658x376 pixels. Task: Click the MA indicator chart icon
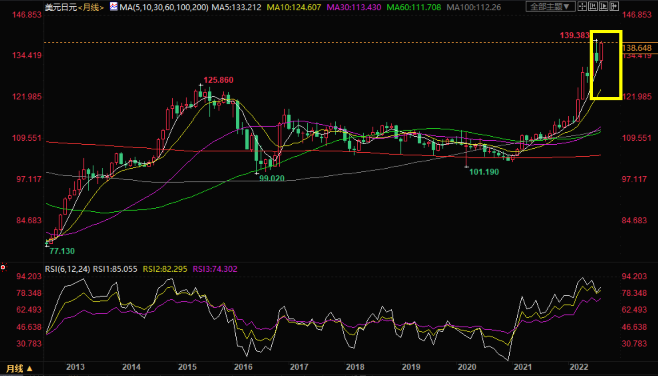coord(114,7)
